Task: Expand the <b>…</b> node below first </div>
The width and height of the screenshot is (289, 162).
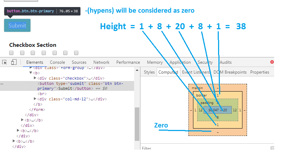Action: pyautogui.click(x=22, y=120)
